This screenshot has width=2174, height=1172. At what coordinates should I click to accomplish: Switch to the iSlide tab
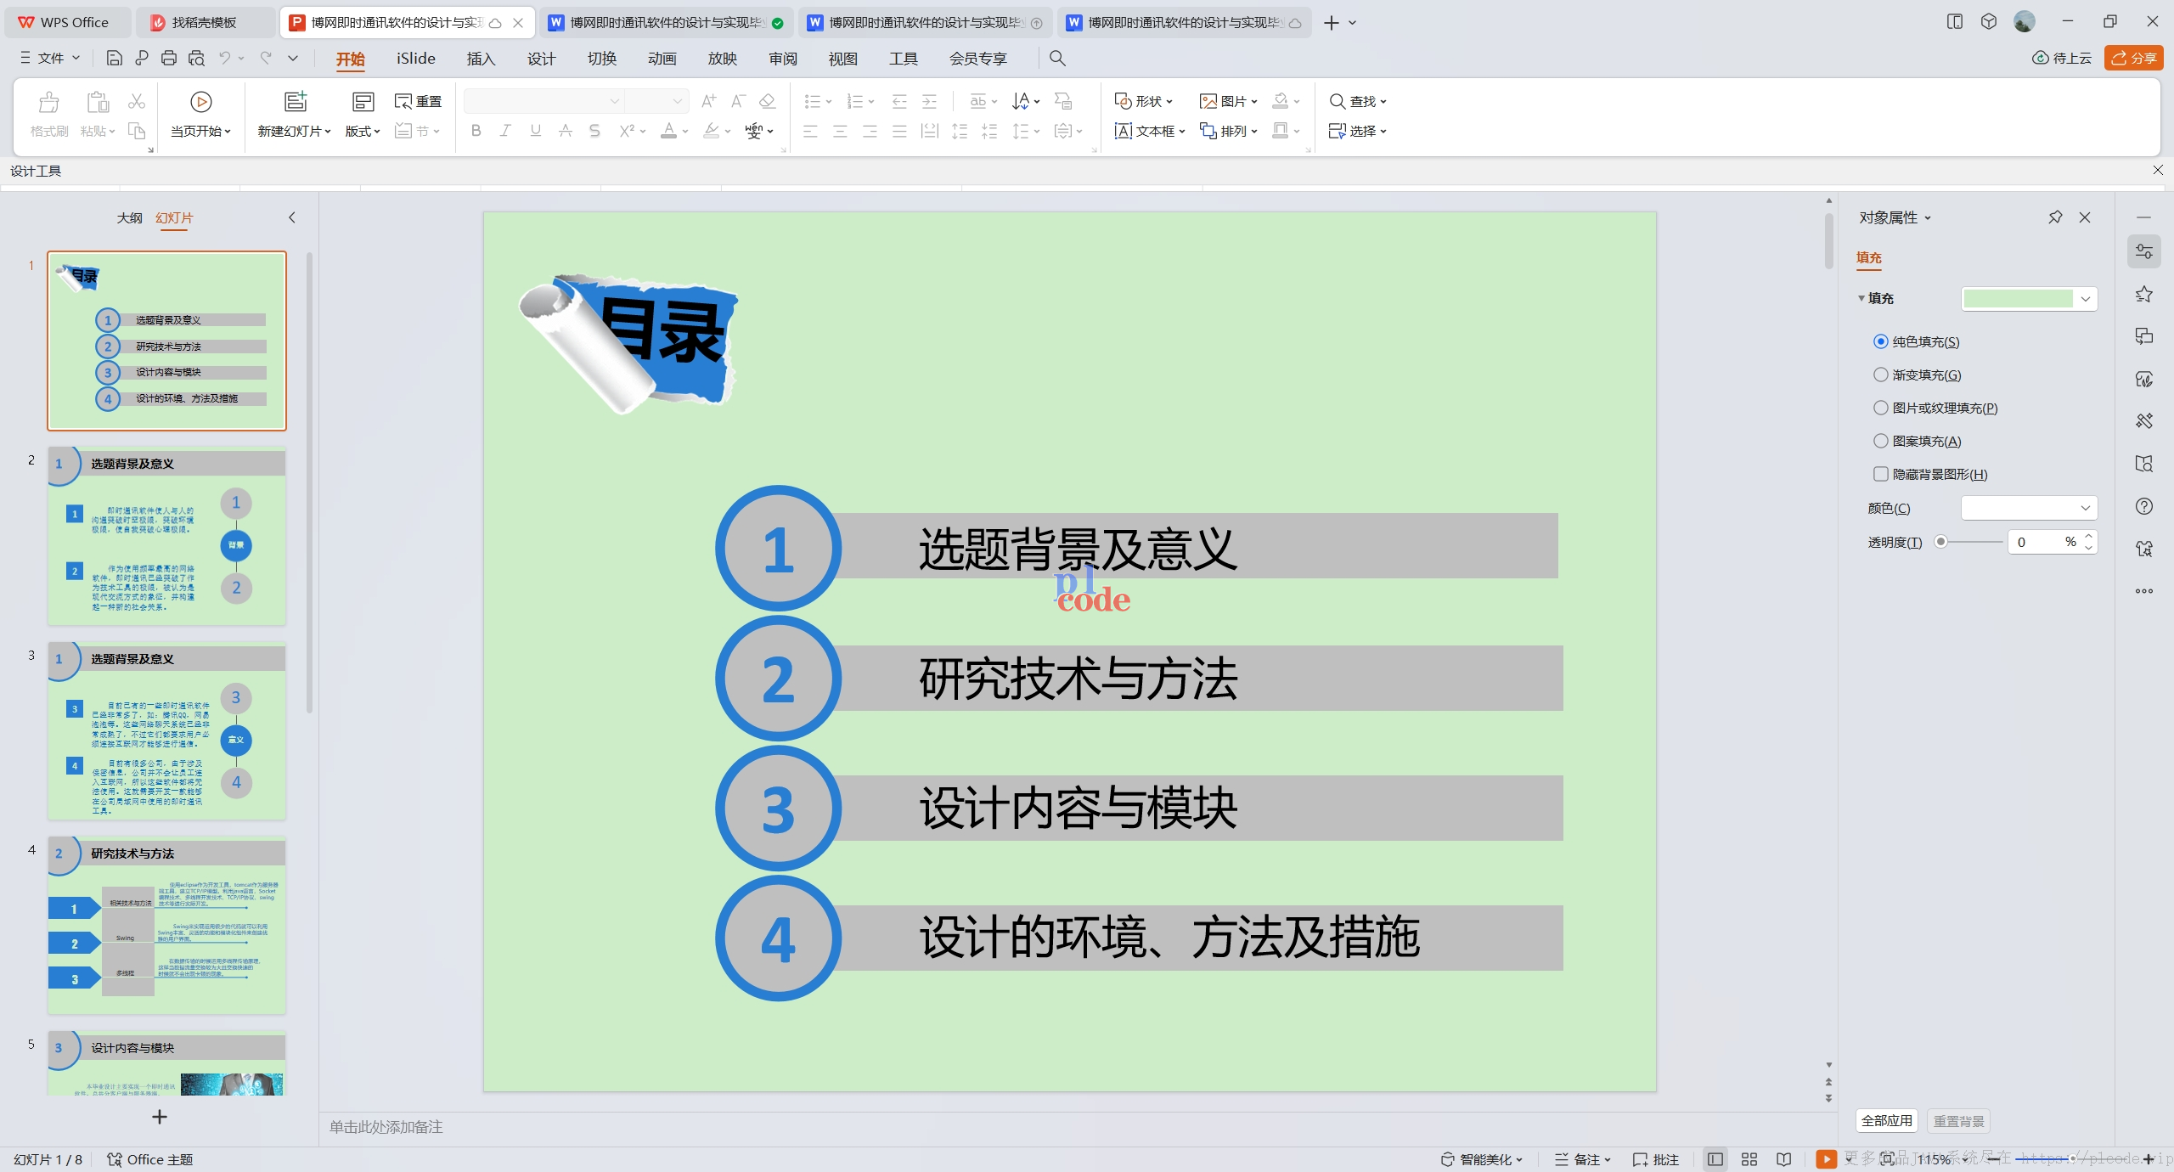pos(415,58)
